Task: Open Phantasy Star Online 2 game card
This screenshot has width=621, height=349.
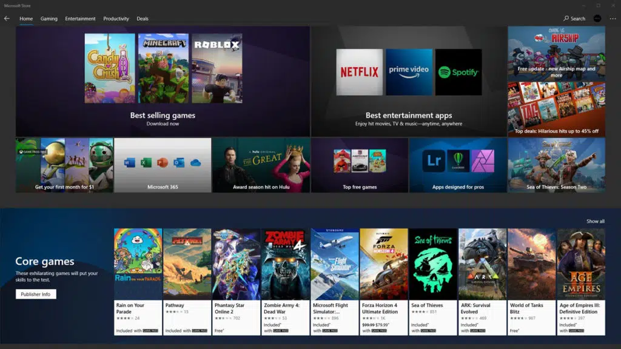Action: pyautogui.click(x=237, y=282)
